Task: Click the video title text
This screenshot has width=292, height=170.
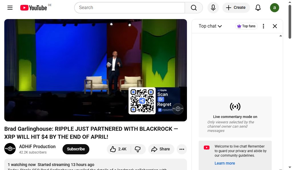Action: click(x=91, y=133)
